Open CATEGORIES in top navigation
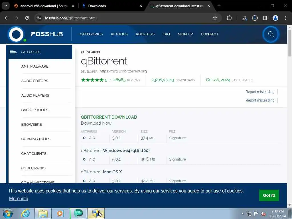This screenshot has width=292, height=219. coord(91,34)
